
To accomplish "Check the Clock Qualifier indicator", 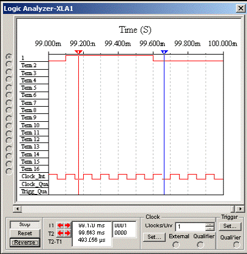I will [200, 245].
